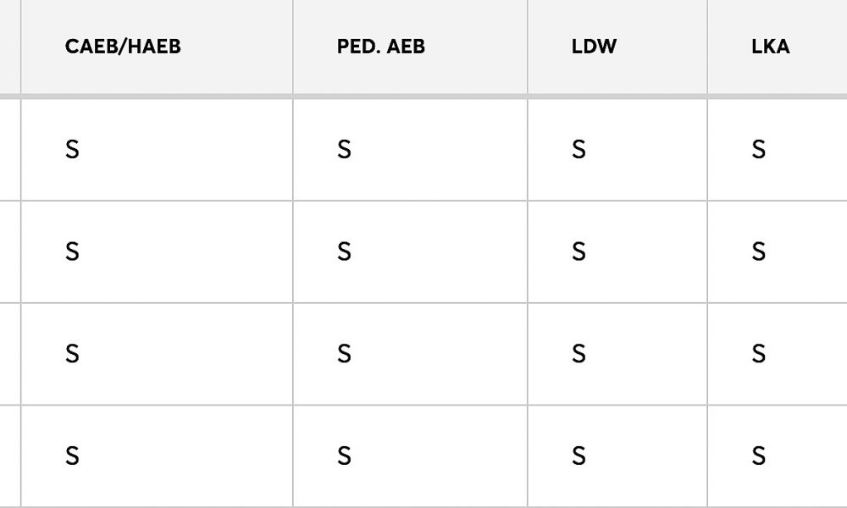Select third row CAEB/HAEB S value
847x508 pixels.
point(72,354)
